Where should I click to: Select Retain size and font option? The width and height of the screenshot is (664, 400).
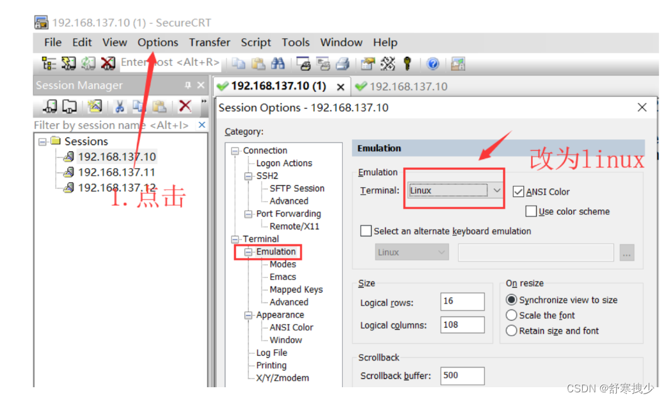click(511, 330)
